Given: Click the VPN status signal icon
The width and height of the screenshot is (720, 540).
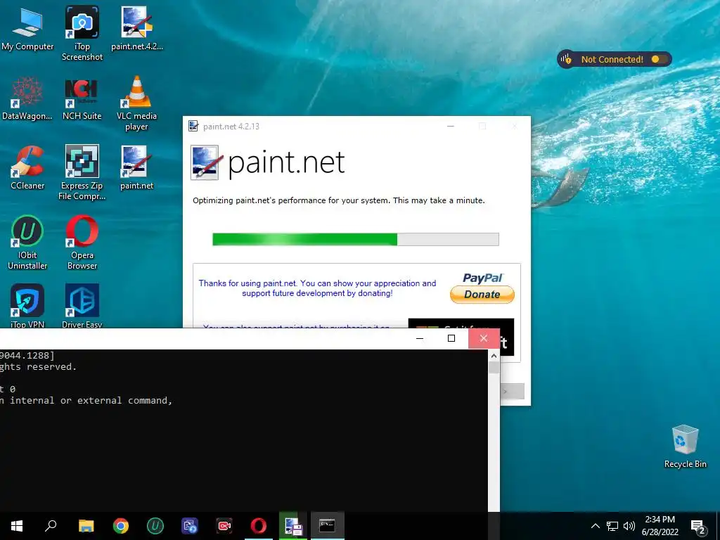Looking at the screenshot, I should 567,59.
